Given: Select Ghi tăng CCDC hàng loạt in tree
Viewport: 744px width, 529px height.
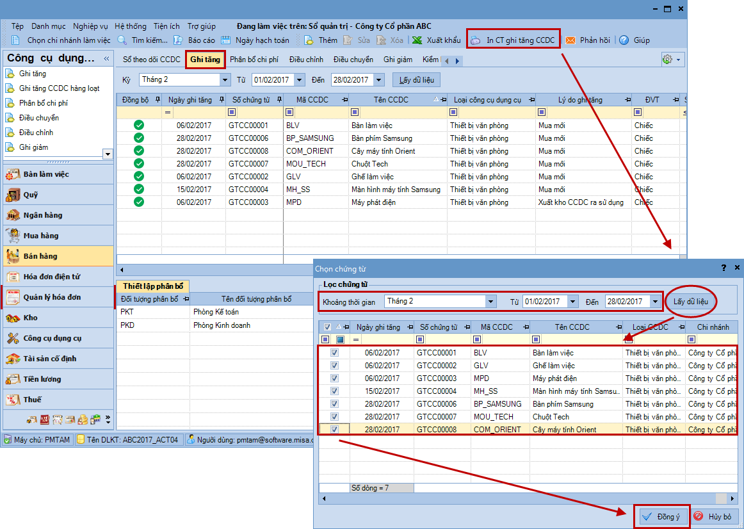Looking at the screenshot, I should coord(59,88).
